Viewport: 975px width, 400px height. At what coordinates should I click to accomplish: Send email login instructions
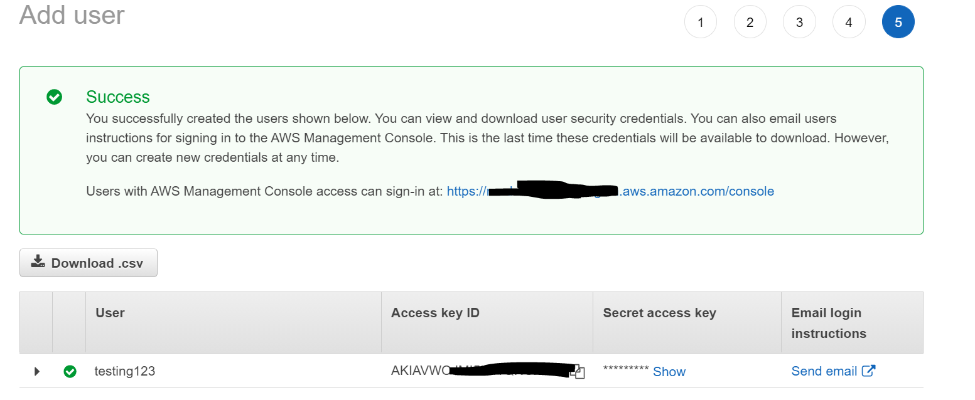[824, 371]
